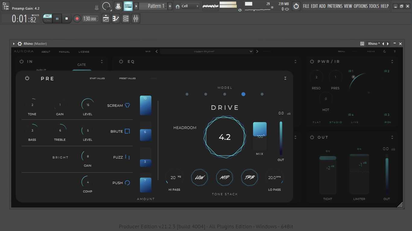Click the SCREAM amount slider showing 10
Image resolution: width=412 pixels, height=231 pixels.
pos(145,105)
